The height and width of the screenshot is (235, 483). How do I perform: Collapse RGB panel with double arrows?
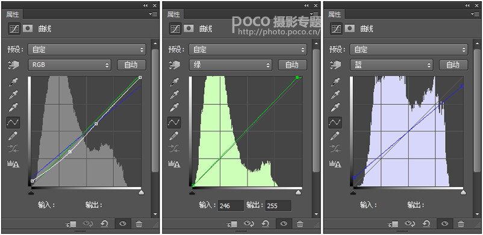(x=145, y=5)
